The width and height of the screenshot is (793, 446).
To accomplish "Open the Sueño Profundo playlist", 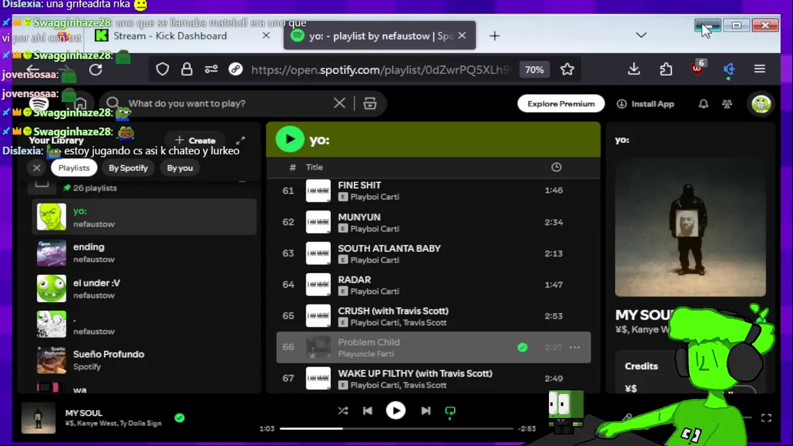I will pyautogui.click(x=144, y=360).
